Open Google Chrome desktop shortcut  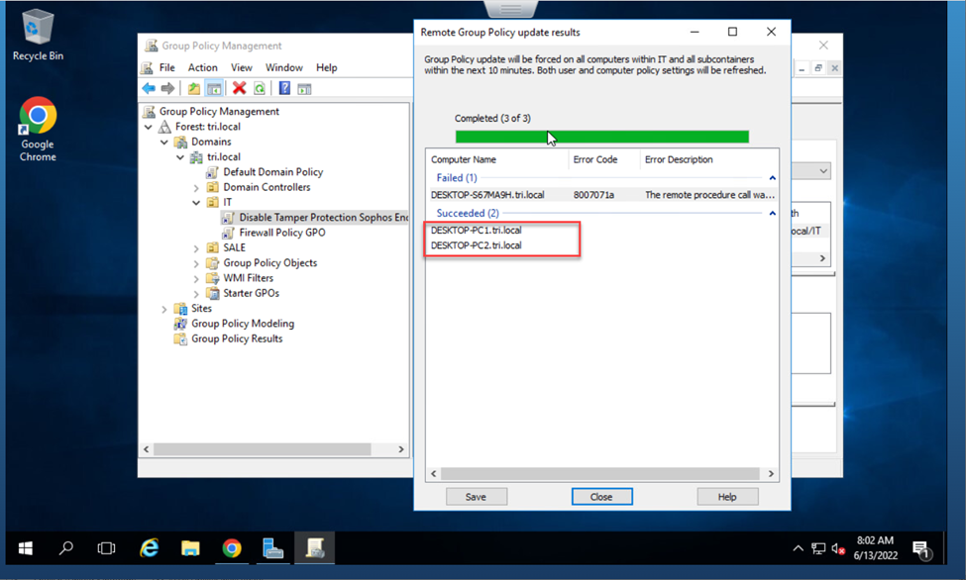(x=38, y=129)
